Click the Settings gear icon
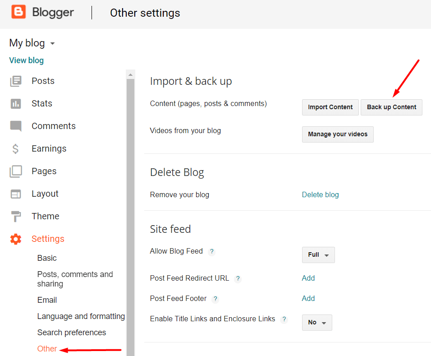Screen dimensions: 431x356 (x=16, y=239)
